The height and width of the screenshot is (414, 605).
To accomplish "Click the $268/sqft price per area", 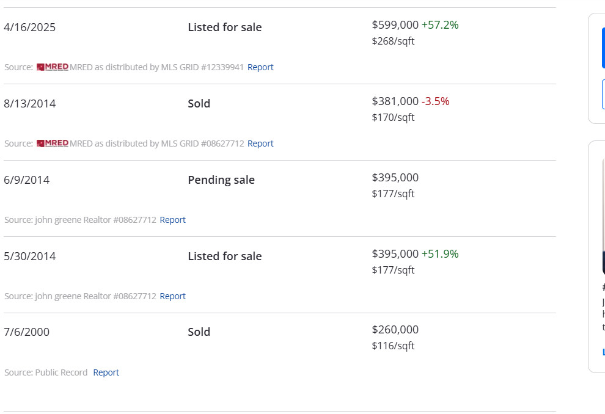I will tap(393, 42).
